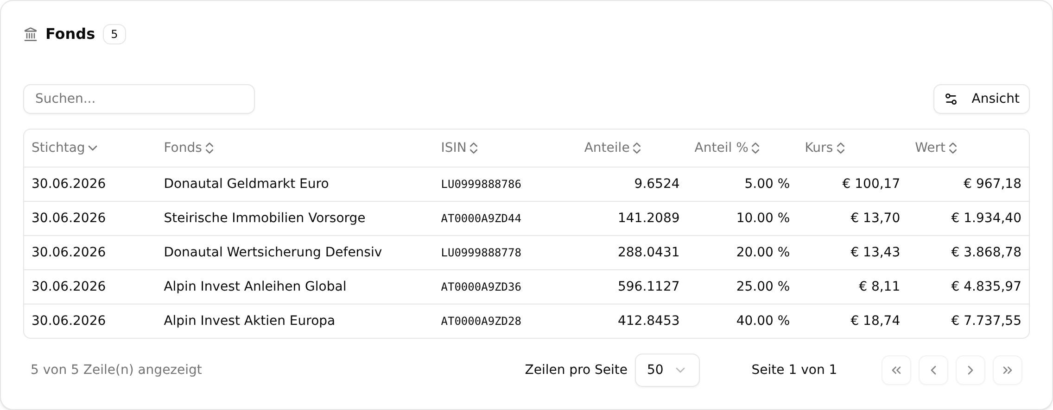The width and height of the screenshot is (1053, 410).
Task: Click ISIN AT0000A9ZD28
Action: [x=481, y=321]
